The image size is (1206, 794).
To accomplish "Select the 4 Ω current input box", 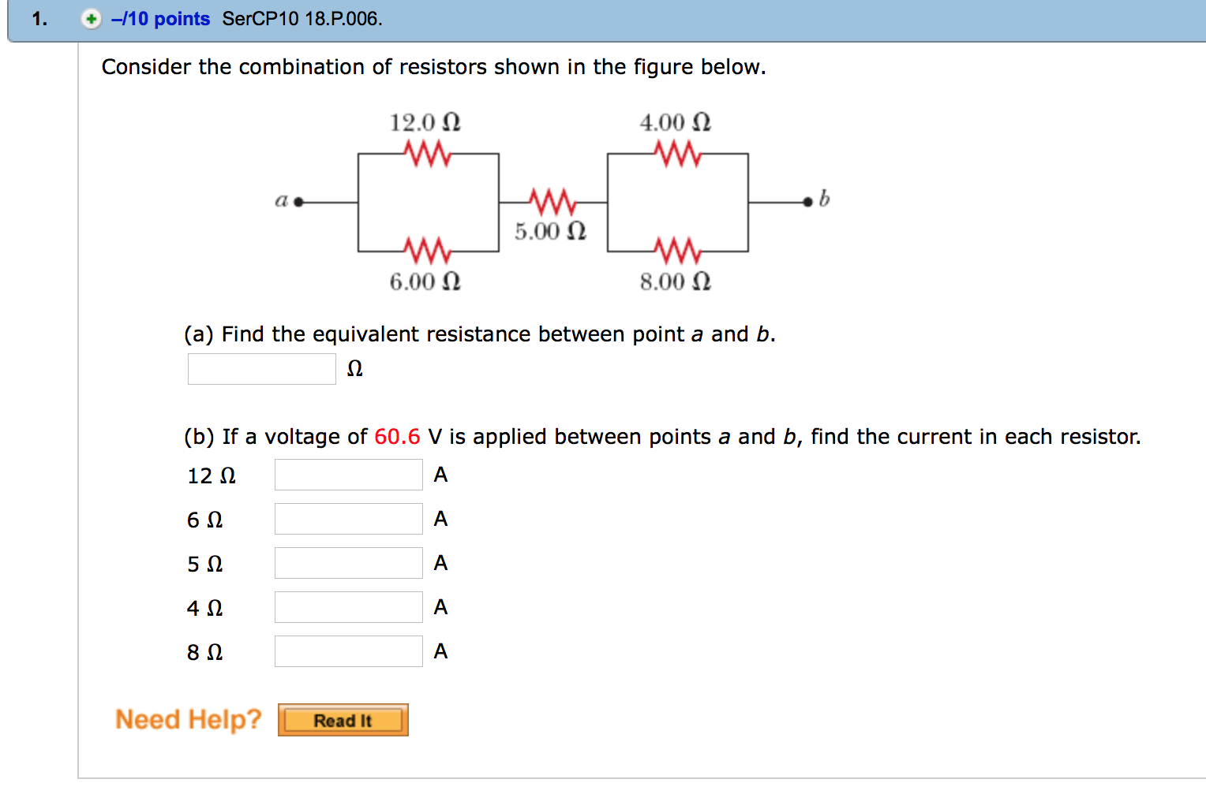I will (348, 606).
